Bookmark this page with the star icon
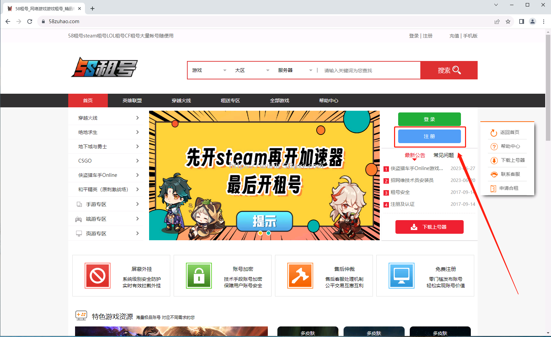This screenshot has width=551, height=337. click(508, 21)
